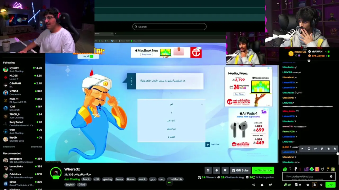Copy the chat message with copy icon
This screenshot has height=190, width=339.
click(329, 149)
